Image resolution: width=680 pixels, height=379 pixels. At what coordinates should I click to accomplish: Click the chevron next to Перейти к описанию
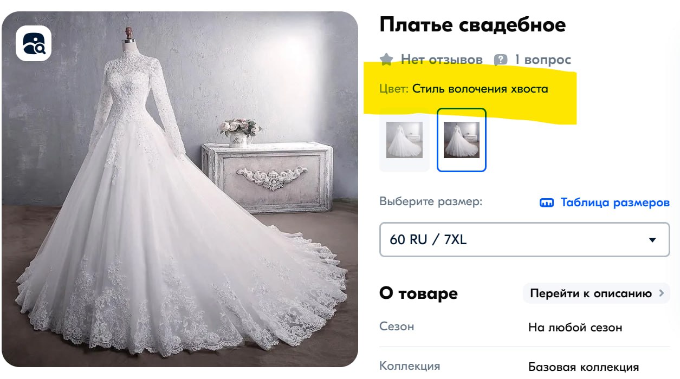click(x=661, y=293)
